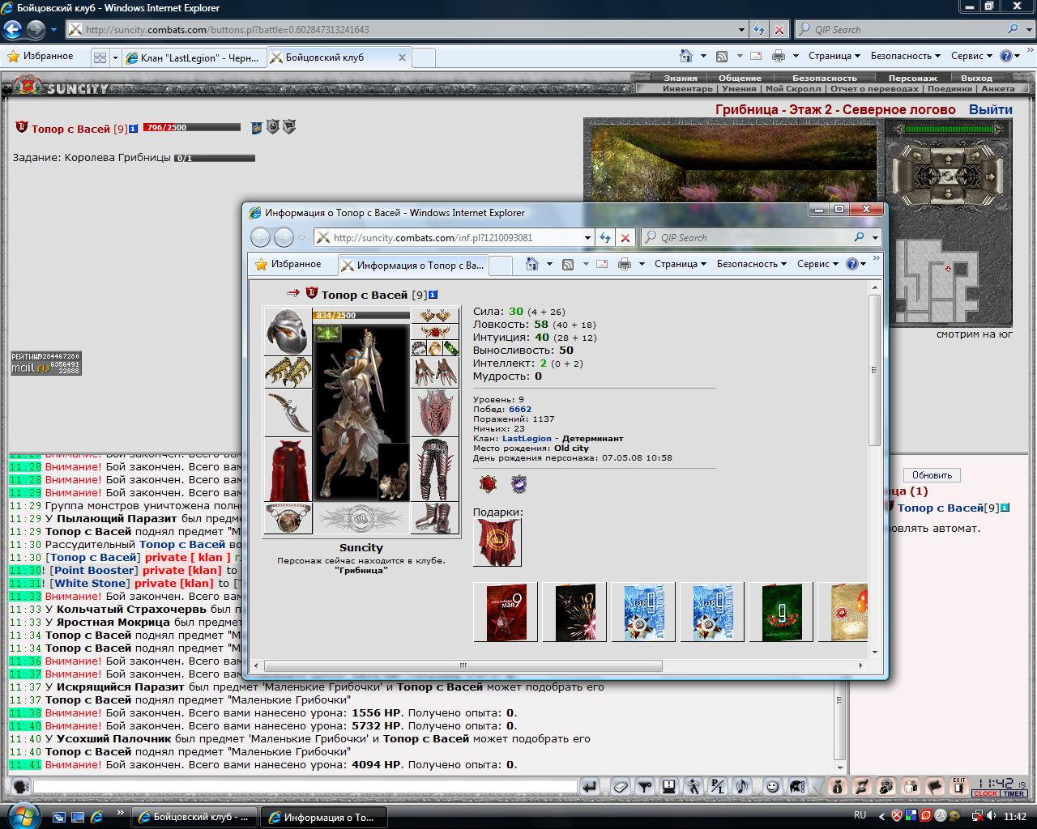Screen dimensions: 1037x829
Task: Send message with the enter arrow icon
Action: click(x=590, y=787)
